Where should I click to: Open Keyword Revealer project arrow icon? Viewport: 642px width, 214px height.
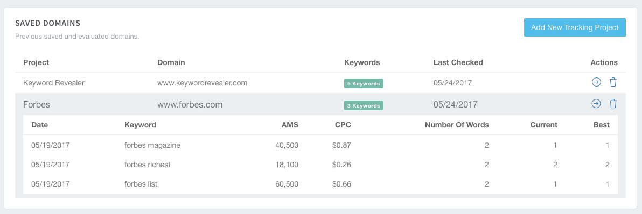596,82
